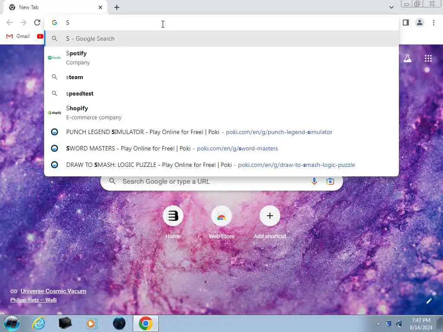This screenshot has width=443, height=332.
Task: Open SWORD MASTERS Poki suggestion
Action: click(221, 148)
